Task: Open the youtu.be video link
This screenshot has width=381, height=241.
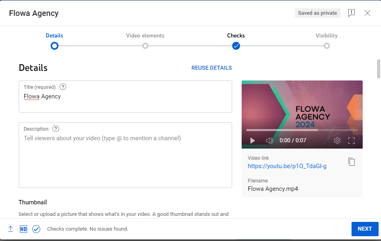Action: coord(287,166)
